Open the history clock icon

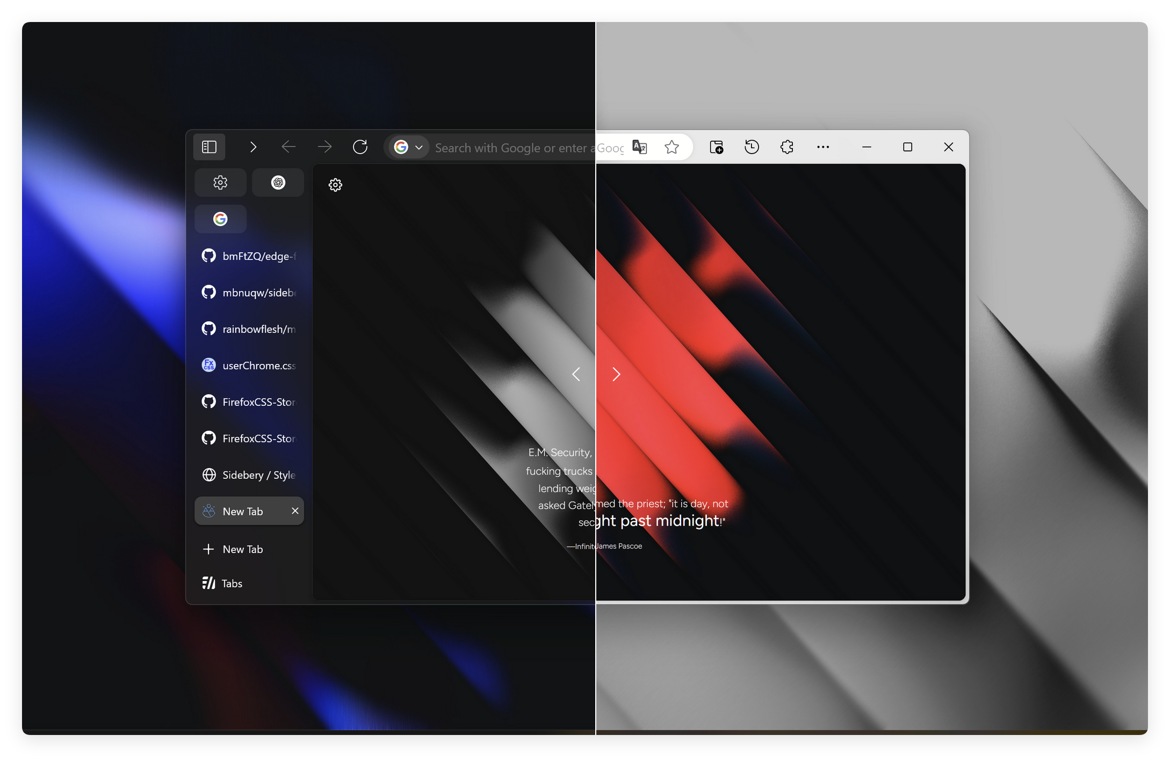coord(752,147)
